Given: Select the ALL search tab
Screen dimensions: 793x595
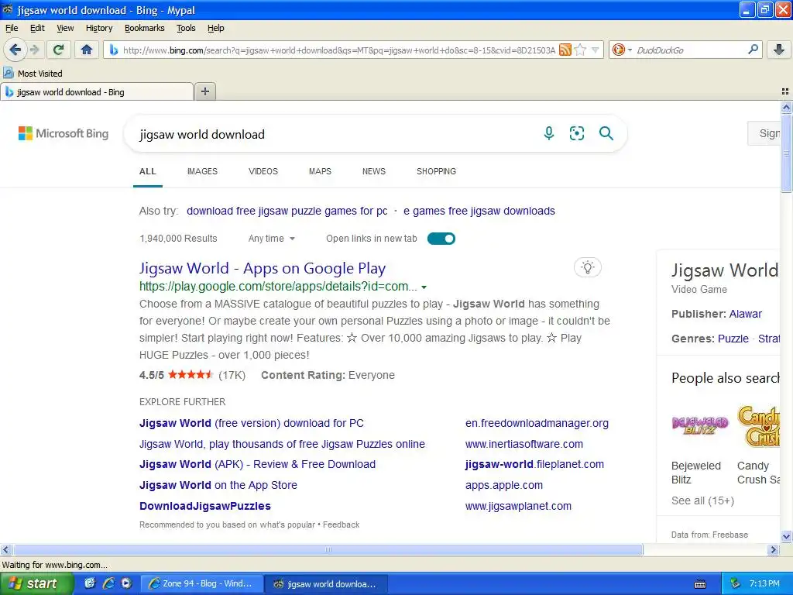Looking at the screenshot, I should click(x=148, y=171).
